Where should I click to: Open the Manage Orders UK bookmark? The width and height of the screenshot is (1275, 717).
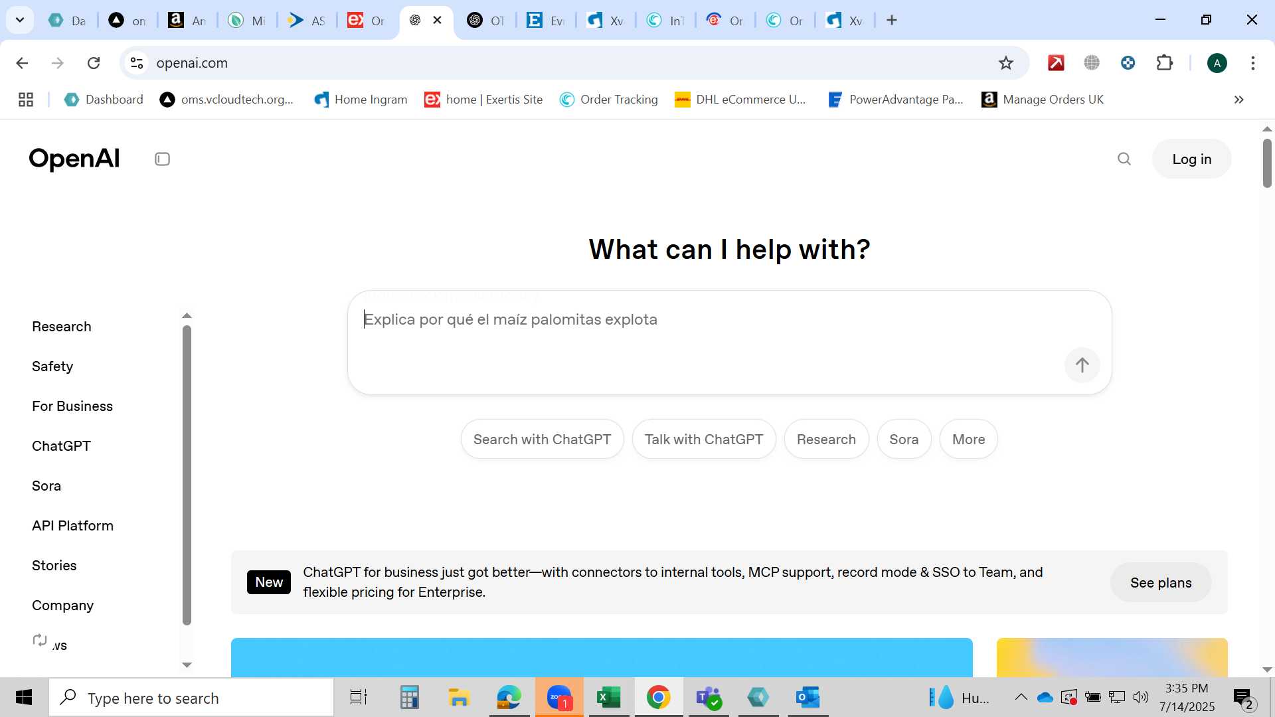(x=1043, y=100)
